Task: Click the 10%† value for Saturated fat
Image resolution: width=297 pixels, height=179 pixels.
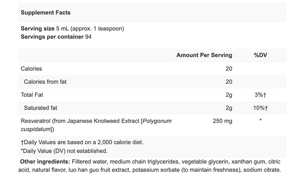Action: (260, 108)
